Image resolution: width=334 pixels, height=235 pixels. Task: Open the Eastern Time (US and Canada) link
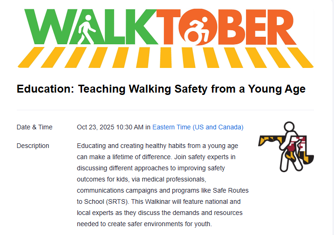coord(198,127)
